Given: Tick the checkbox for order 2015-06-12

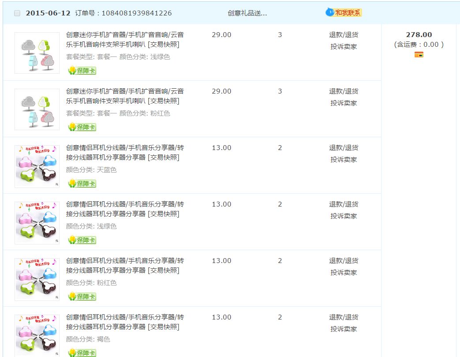Looking at the screenshot, I should [x=17, y=13].
